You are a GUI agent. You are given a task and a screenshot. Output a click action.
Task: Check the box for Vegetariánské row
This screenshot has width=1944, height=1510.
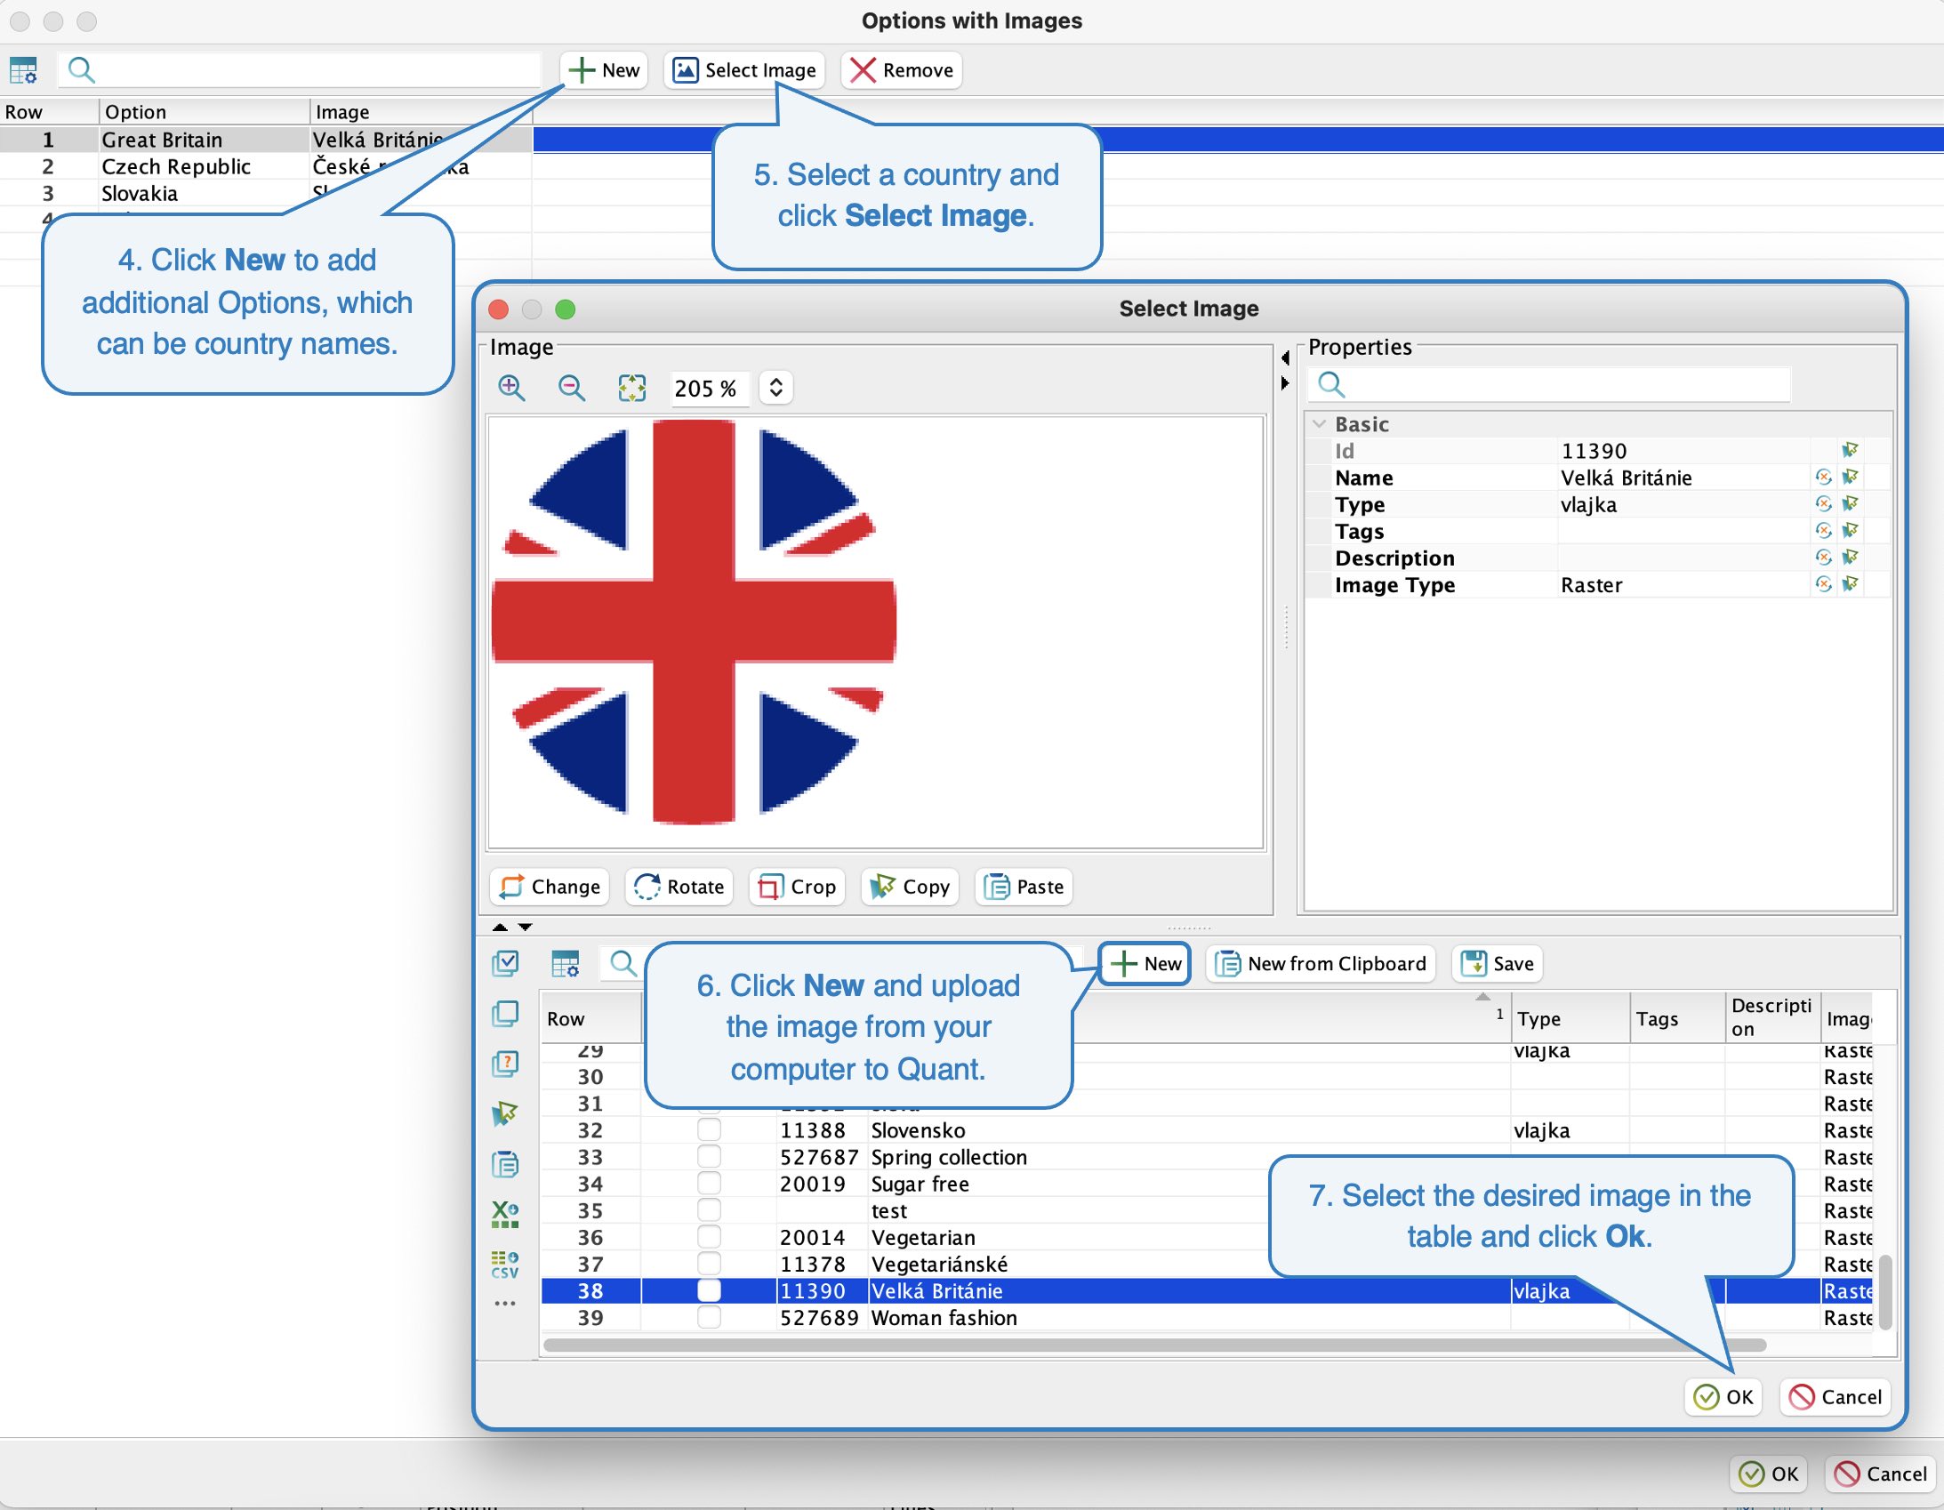pos(710,1264)
